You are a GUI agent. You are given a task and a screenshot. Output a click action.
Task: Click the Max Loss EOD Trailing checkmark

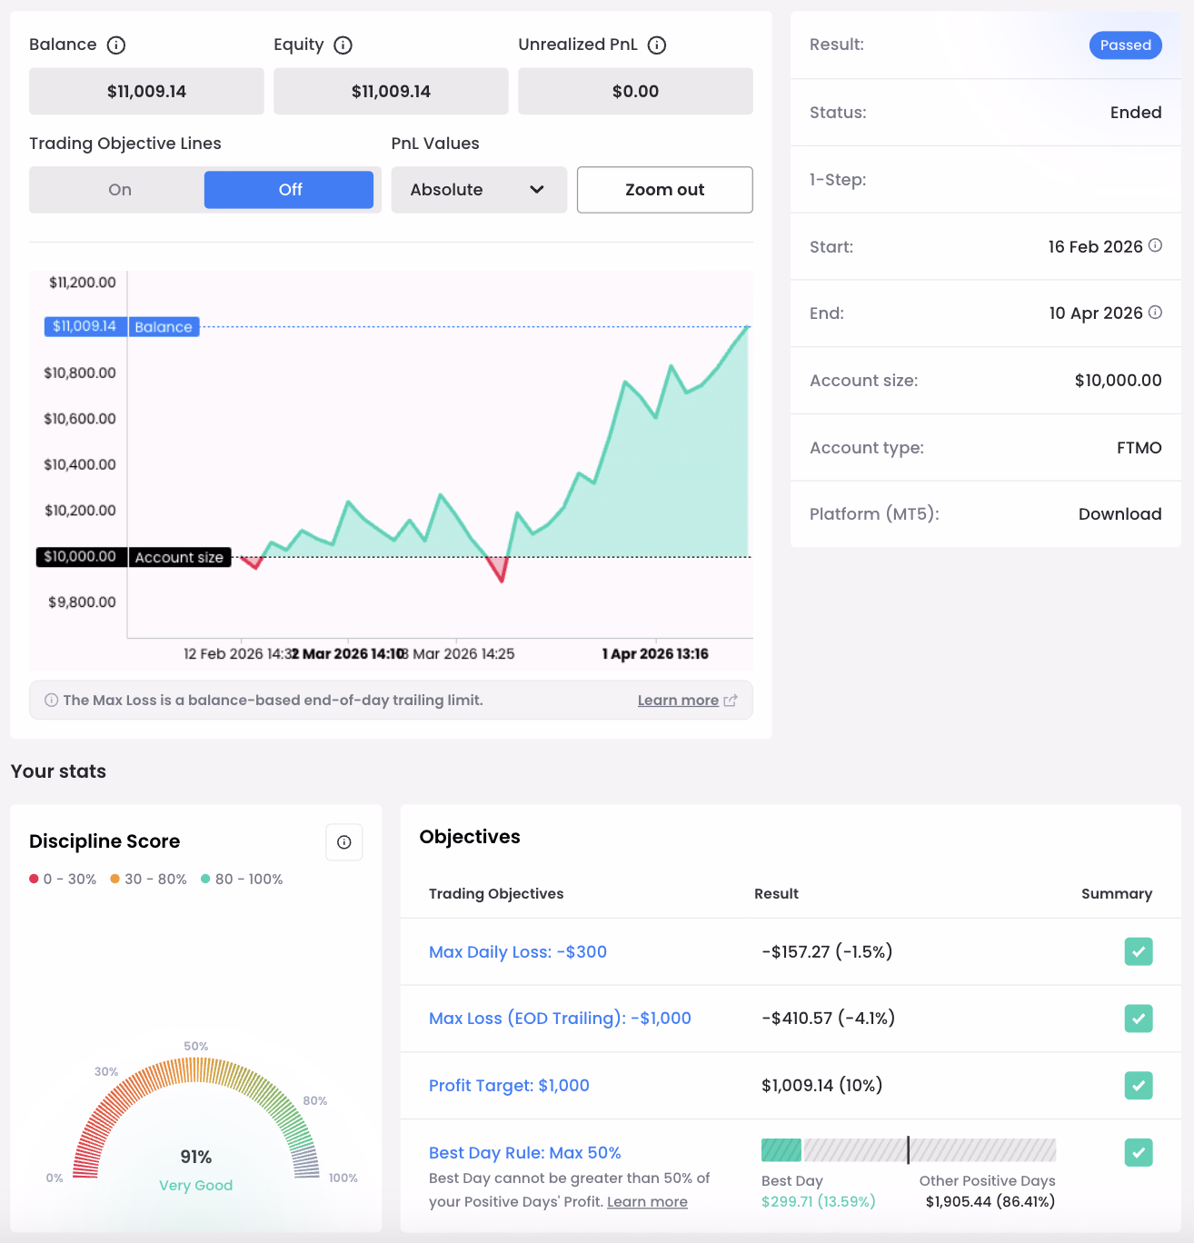(1139, 1019)
